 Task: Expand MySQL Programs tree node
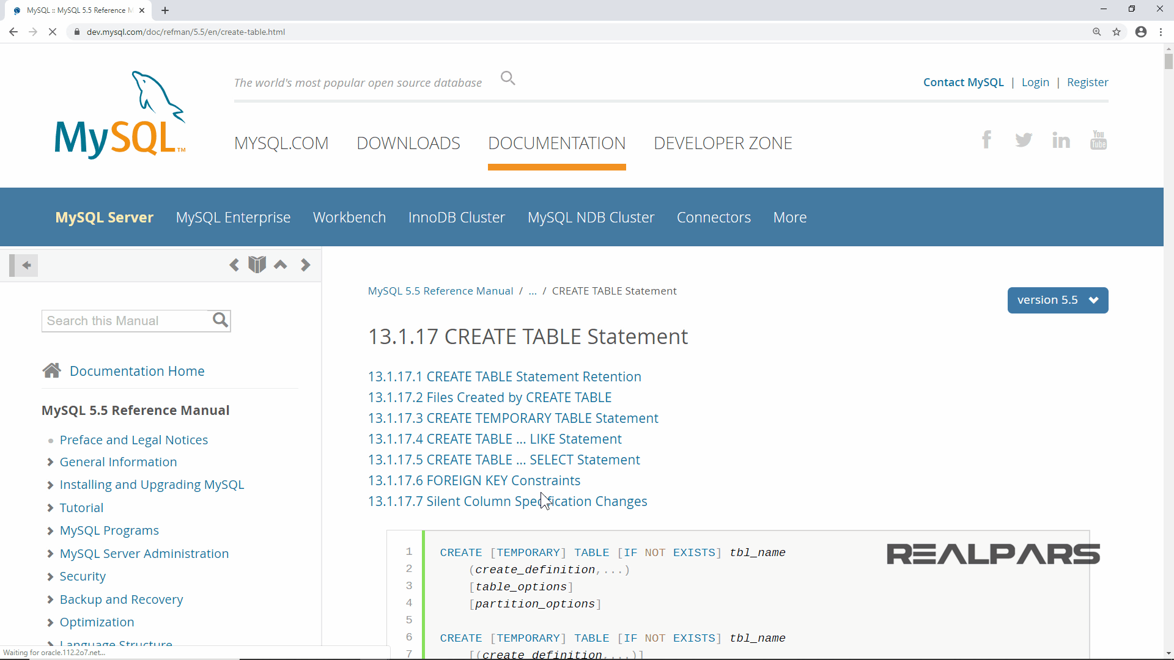(x=50, y=531)
